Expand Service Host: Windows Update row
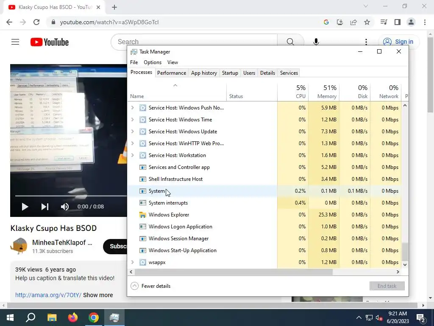This screenshot has width=434, height=326. click(133, 132)
